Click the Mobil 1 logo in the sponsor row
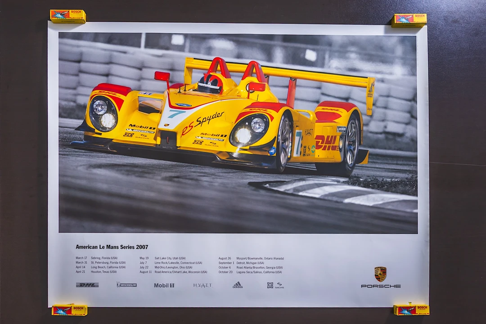The width and height of the screenshot is (486, 324). tap(164, 285)
